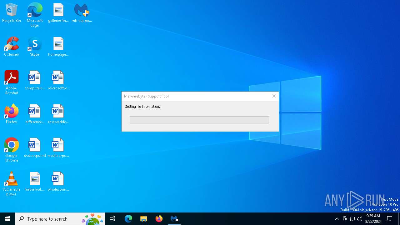Switch to Malwarebytes taskbar button
Viewport: 400px width, 225px height.
[x=174, y=219]
